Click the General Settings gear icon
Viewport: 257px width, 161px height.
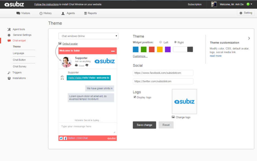(x=9, y=35)
